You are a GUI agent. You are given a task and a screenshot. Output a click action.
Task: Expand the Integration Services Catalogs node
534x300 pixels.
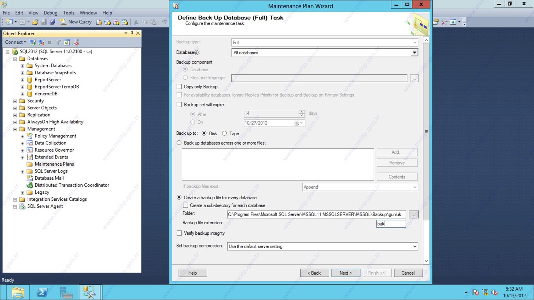15,199
